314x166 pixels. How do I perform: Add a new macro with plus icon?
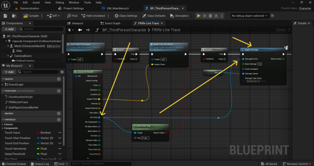59,113
